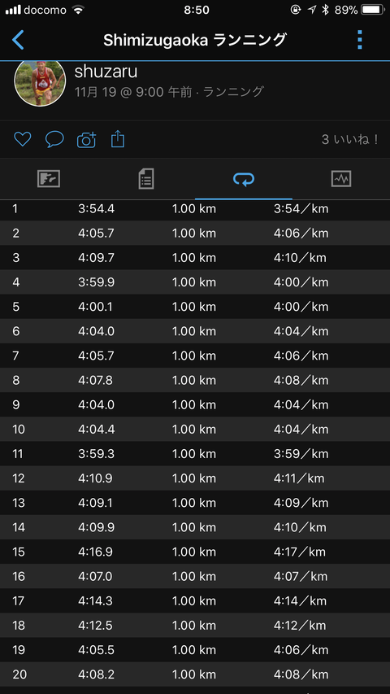Select lap 11 row with 3:59.3

coord(195,454)
